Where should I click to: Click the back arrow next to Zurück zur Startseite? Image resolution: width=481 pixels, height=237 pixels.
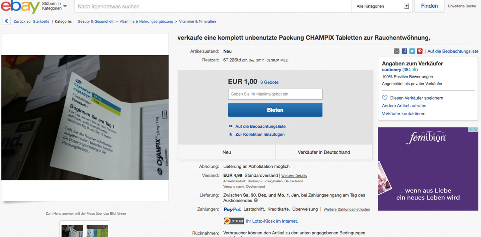(7, 21)
